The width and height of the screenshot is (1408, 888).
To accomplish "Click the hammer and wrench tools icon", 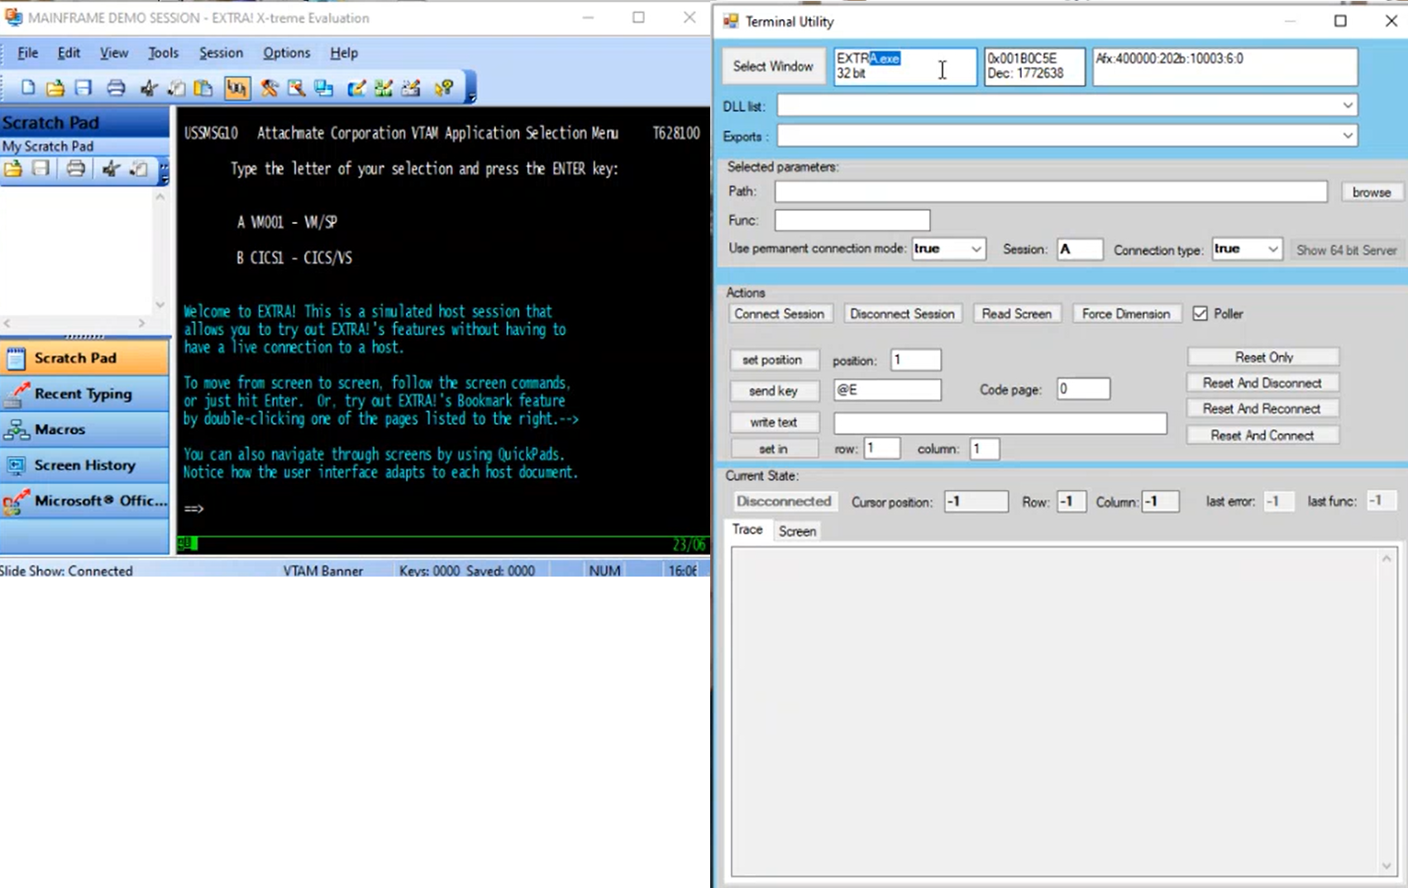I will click(270, 88).
